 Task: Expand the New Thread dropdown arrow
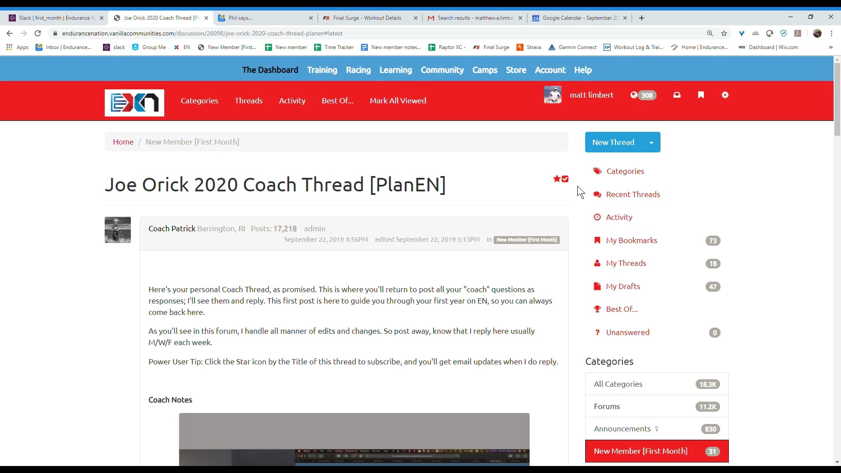[651, 143]
